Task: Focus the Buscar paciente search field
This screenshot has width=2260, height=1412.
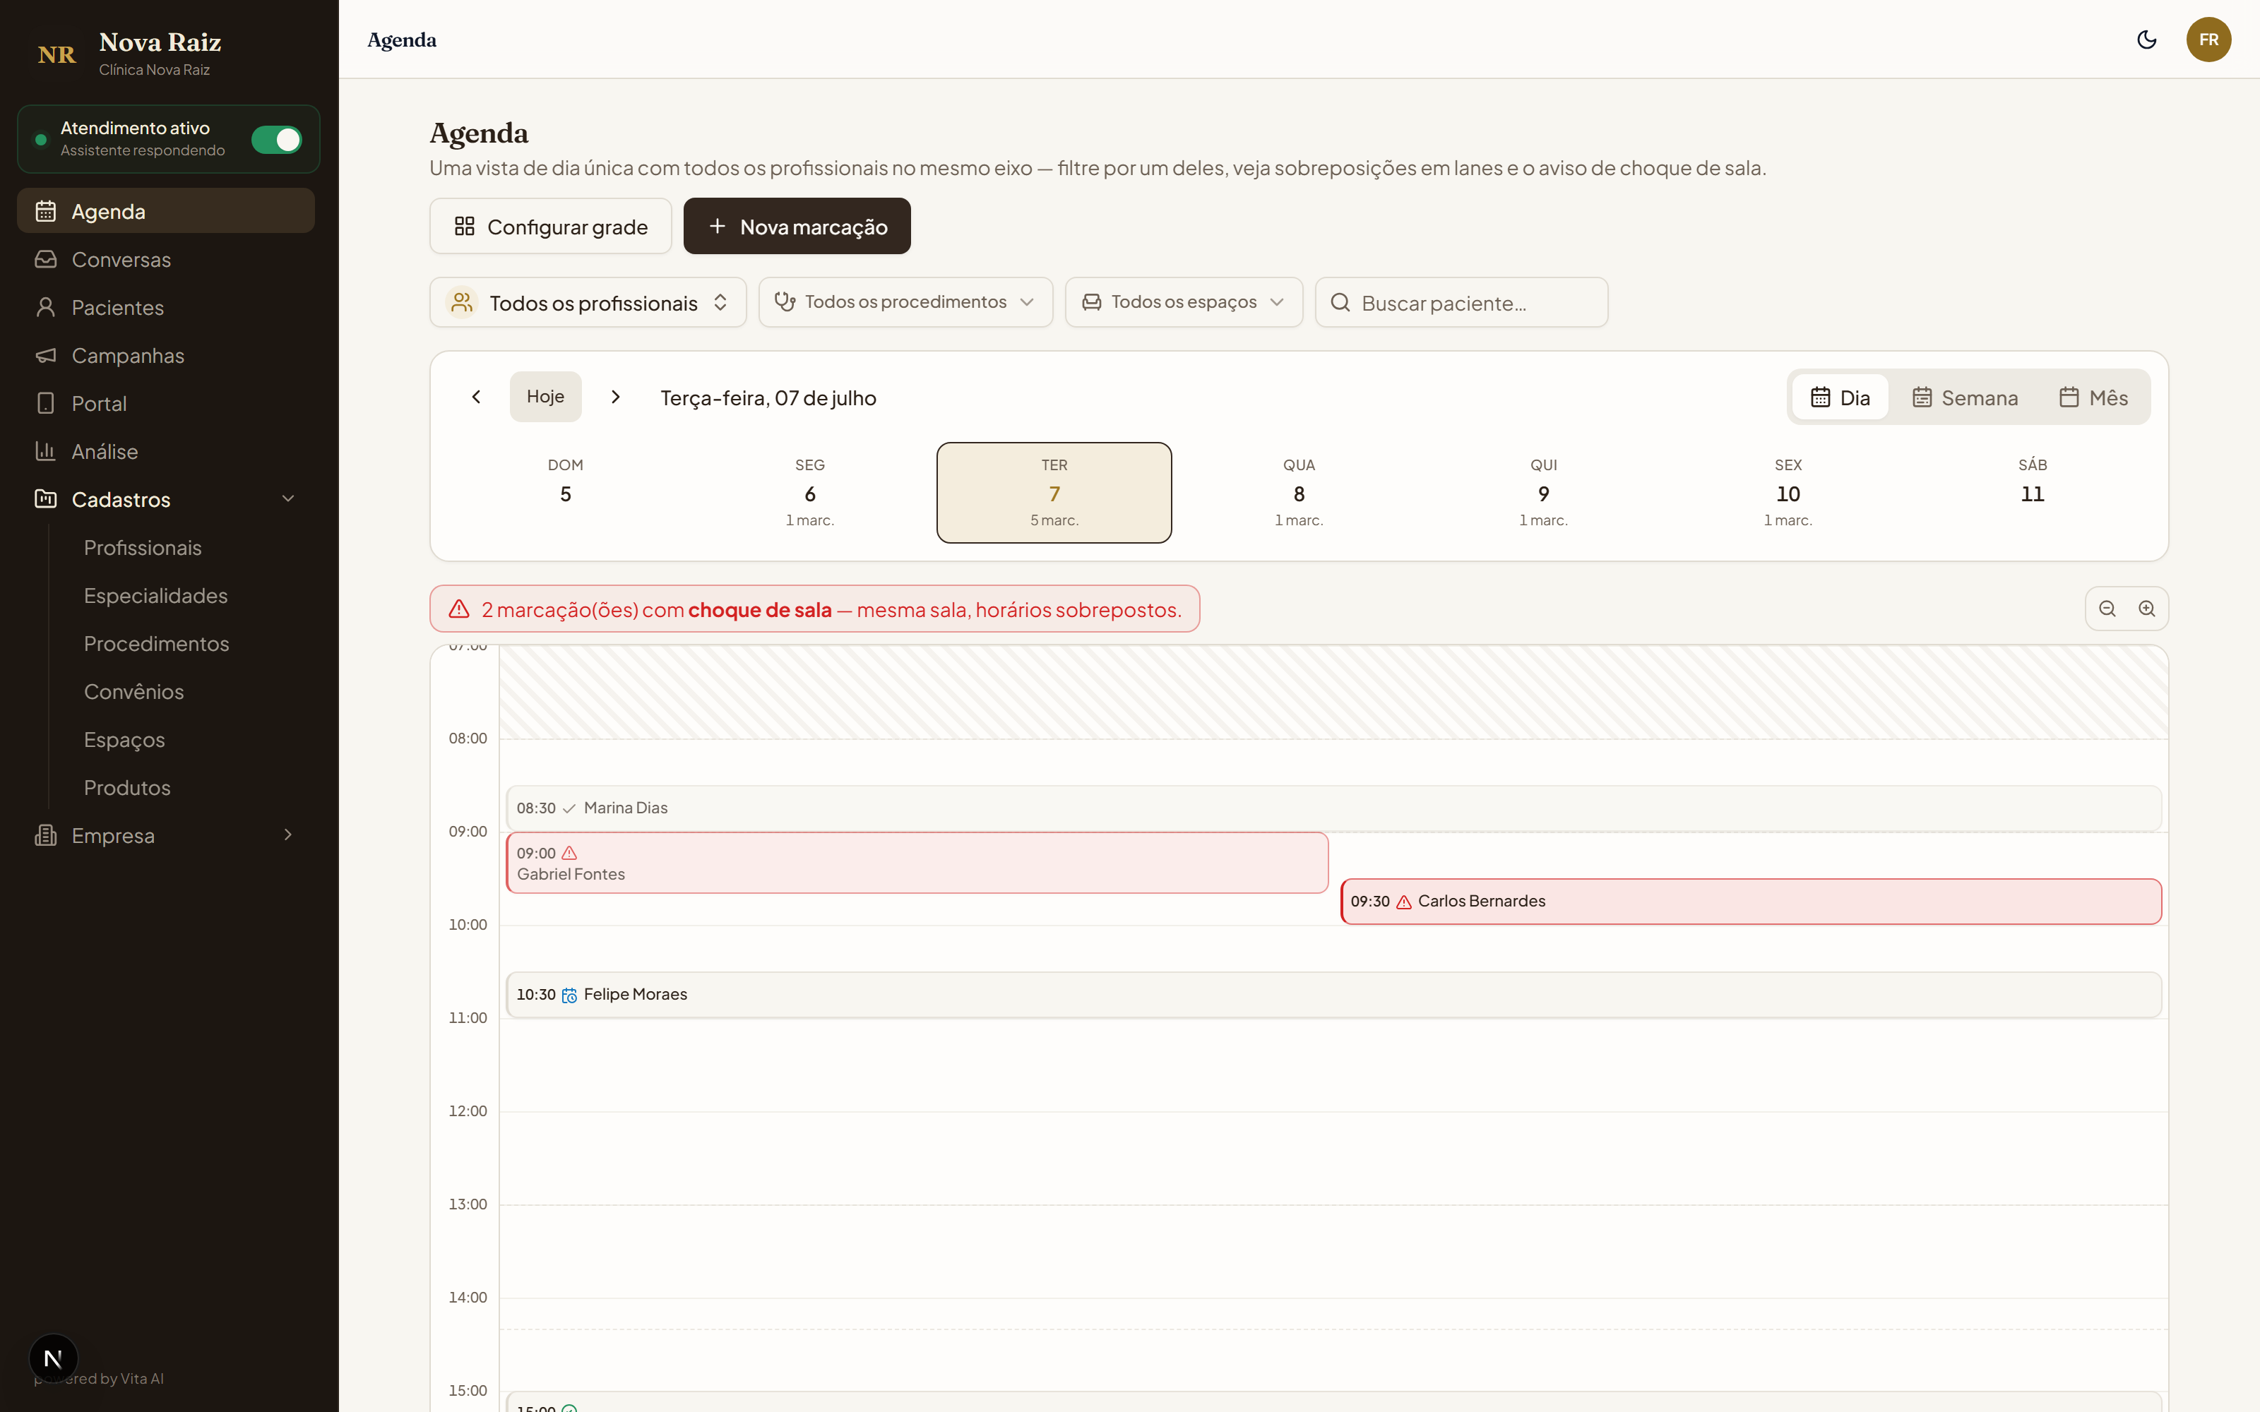Action: [1461, 303]
